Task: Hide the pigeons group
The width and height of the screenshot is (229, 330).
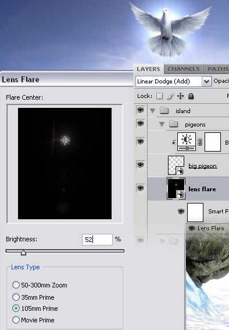Action: (x=140, y=123)
